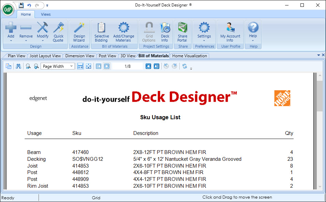The width and height of the screenshot is (326, 202).
Task: Expand the dropdown arrow under Settings
Action: [204, 41]
